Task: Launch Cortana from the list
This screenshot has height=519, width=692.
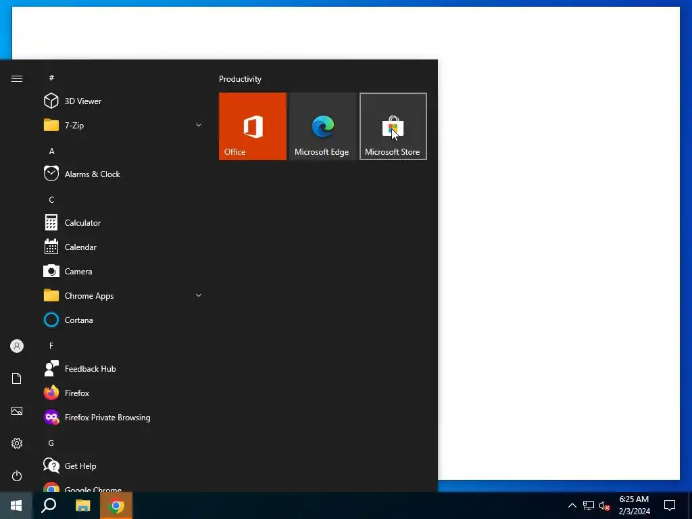Action: click(x=124, y=320)
